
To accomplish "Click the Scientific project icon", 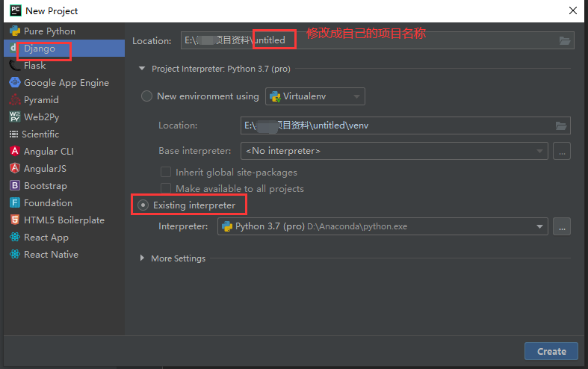I will [x=13, y=134].
